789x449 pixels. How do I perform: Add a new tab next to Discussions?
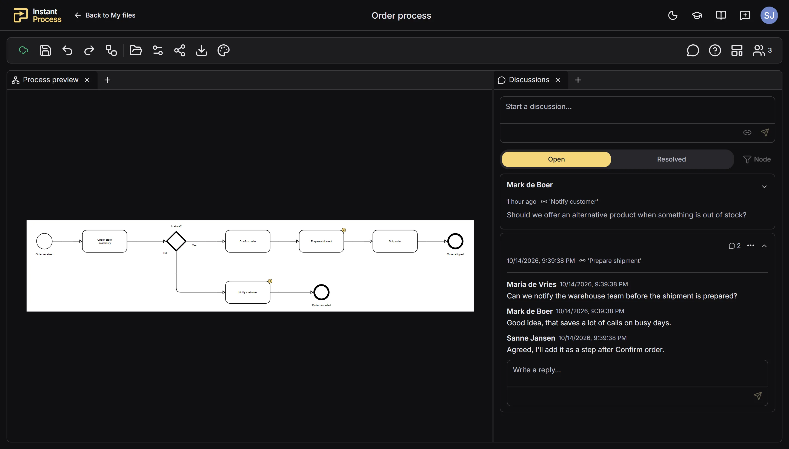[x=578, y=80]
